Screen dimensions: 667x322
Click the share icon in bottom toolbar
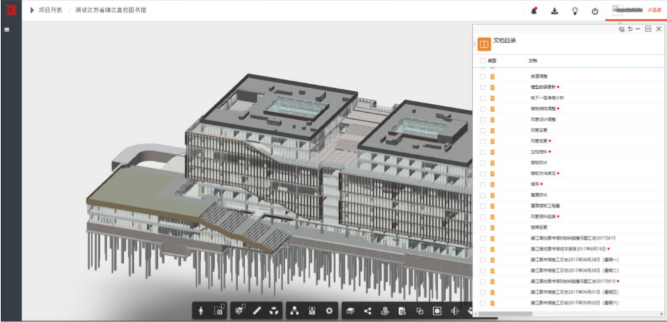(x=368, y=311)
